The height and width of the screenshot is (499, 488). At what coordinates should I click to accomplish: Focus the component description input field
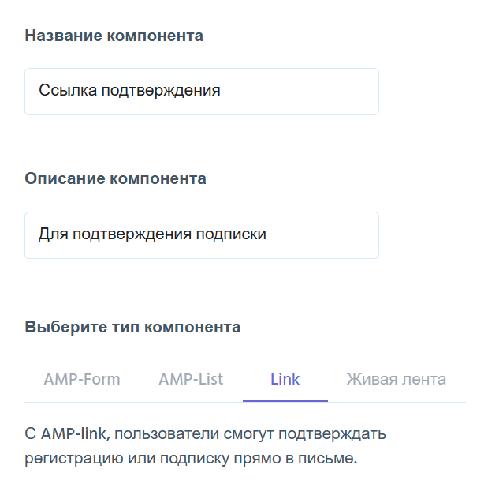(201, 235)
